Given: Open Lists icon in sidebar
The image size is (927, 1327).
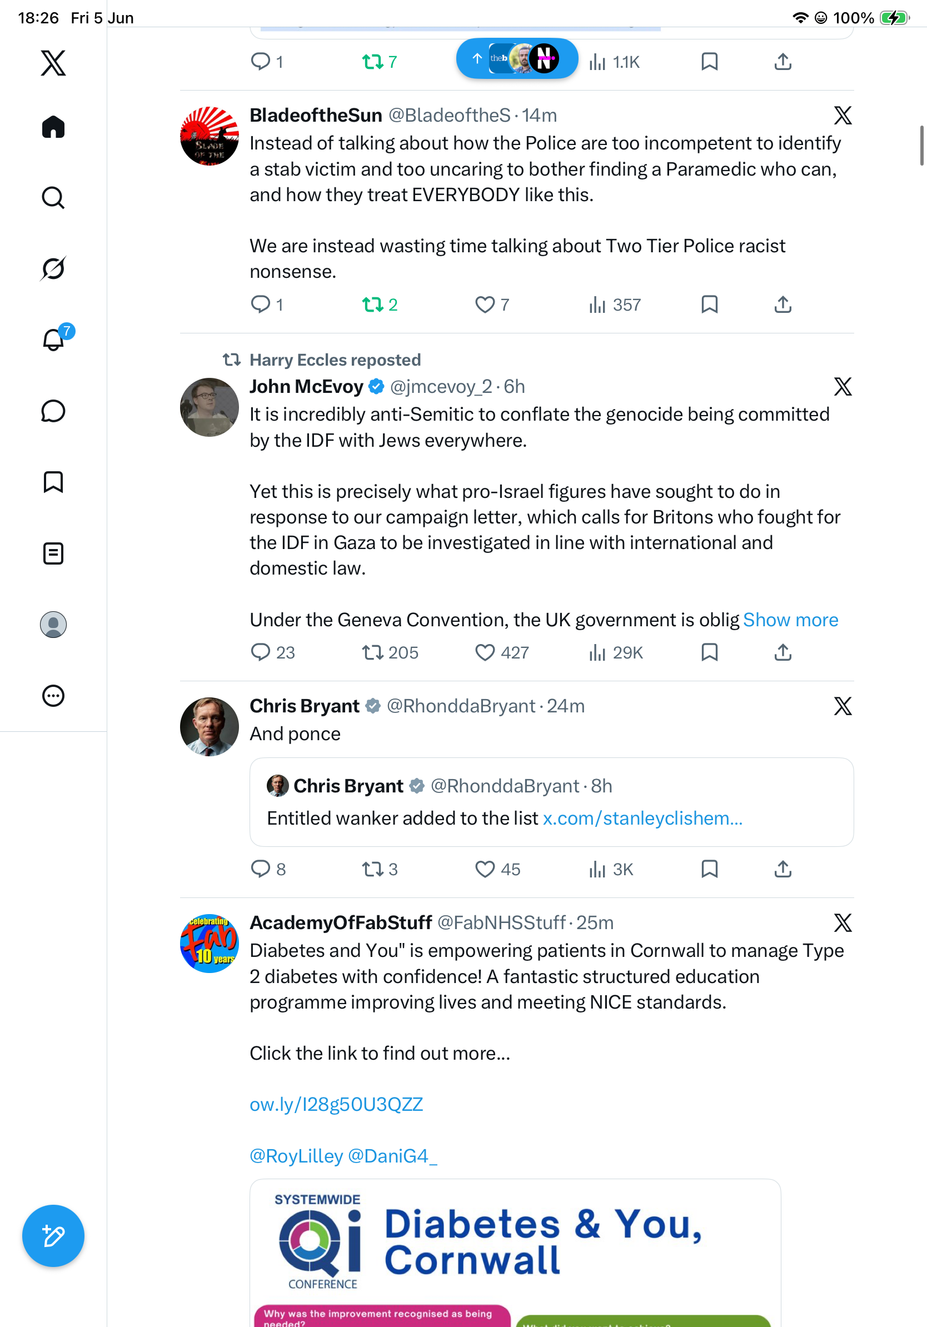Looking at the screenshot, I should click(53, 553).
